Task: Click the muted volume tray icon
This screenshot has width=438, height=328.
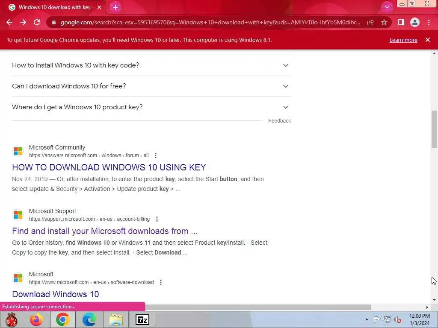Action: coord(398,319)
